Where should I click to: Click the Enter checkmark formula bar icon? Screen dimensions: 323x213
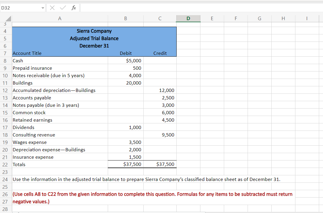[63, 8]
